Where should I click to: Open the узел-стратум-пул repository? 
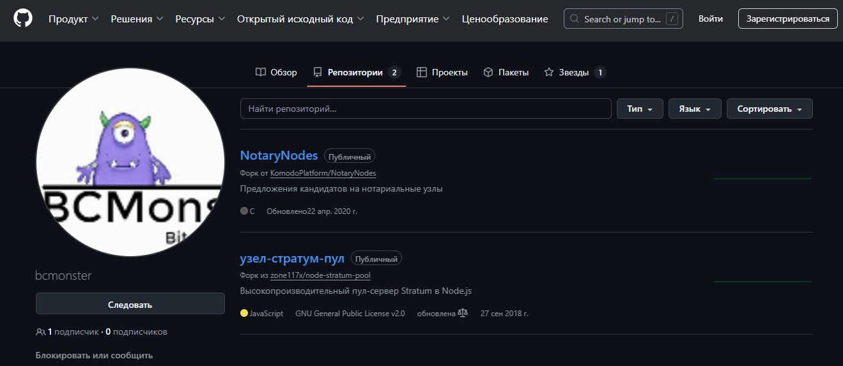point(292,259)
